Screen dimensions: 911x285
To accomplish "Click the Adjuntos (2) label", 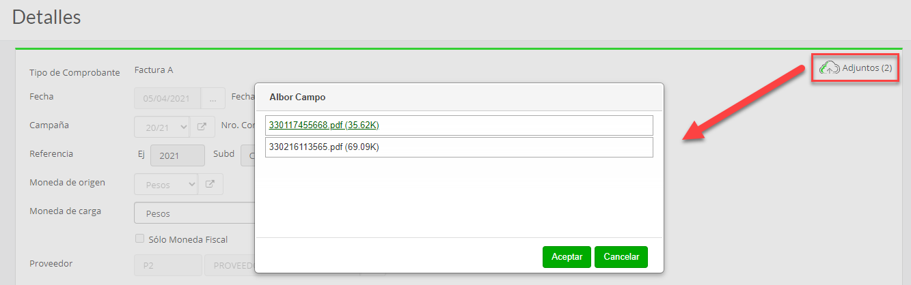I will [x=867, y=67].
